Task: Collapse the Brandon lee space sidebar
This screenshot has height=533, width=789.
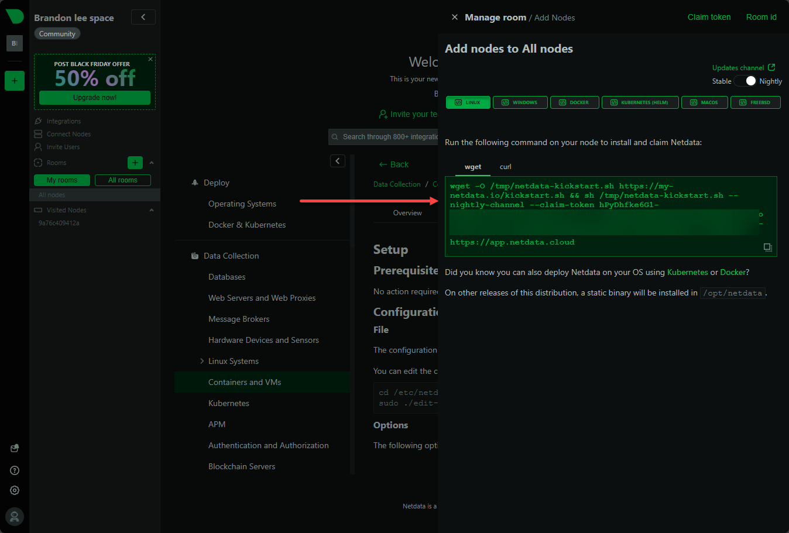Action: pos(143,17)
